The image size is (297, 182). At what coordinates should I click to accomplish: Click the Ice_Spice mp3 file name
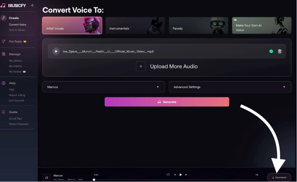coord(108,51)
